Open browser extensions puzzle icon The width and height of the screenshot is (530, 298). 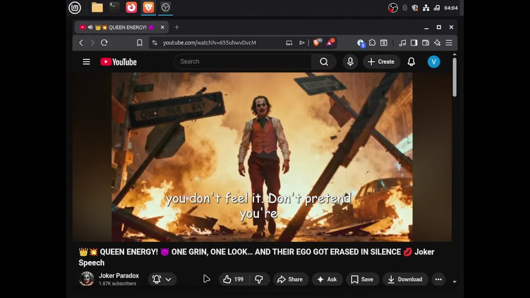[x=372, y=43]
